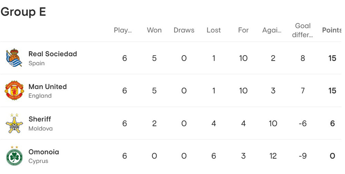Open the Real Sociedad team link
Screen dimensions: 345x174
tap(52, 54)
